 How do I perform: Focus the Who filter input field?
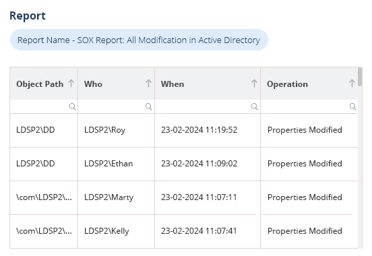tap(116, 106)
